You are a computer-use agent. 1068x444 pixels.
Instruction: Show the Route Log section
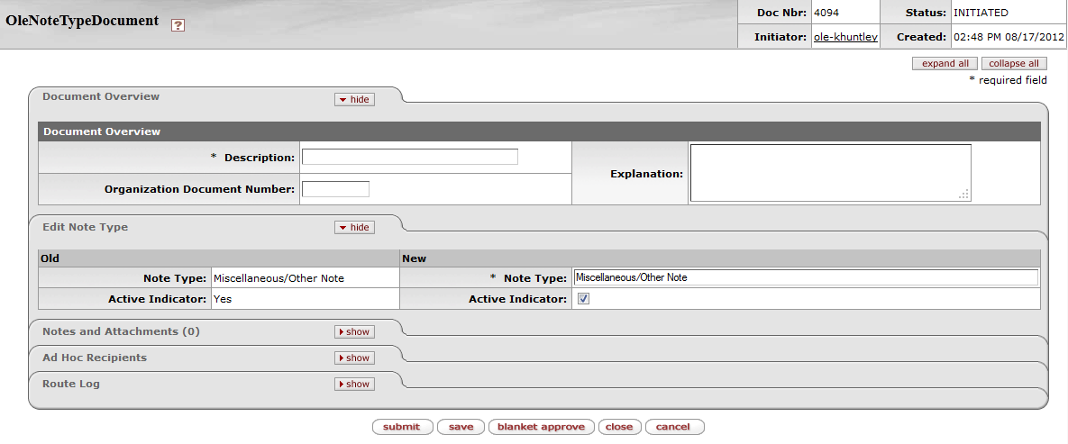[354, 384]
